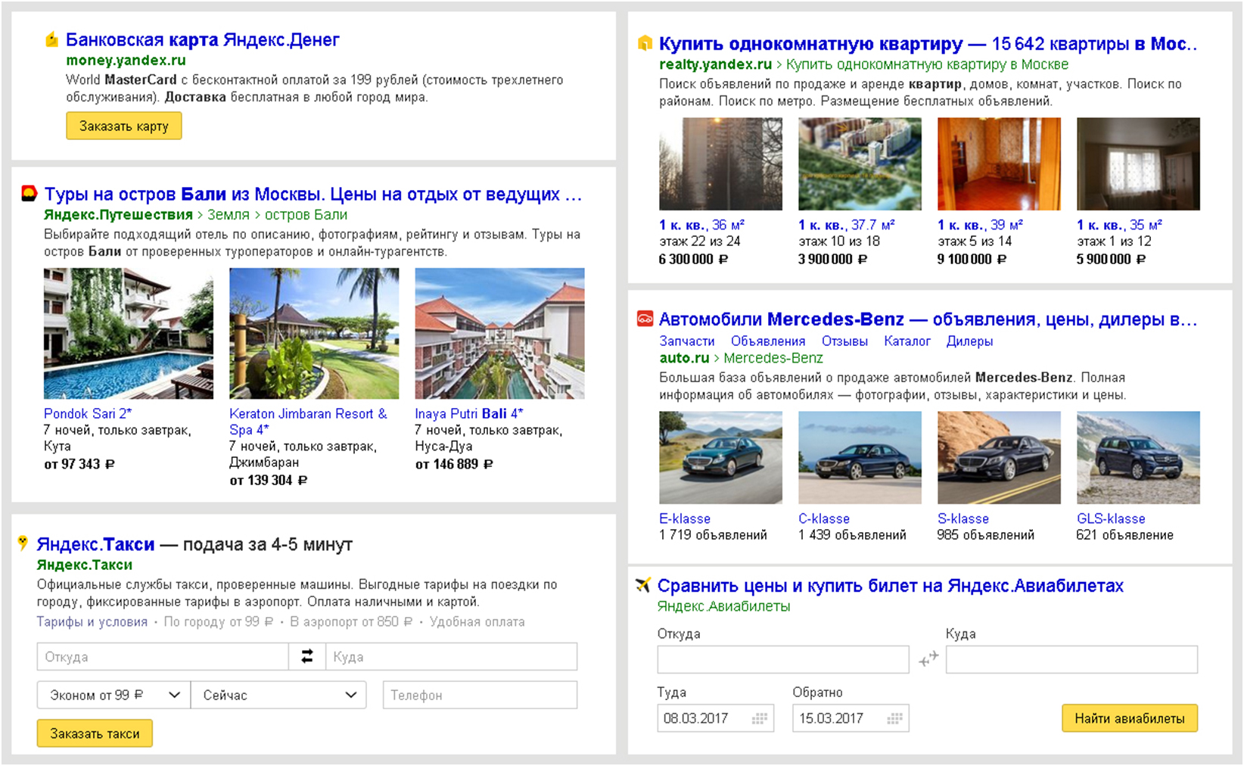Viewport: 1244px width, 766px height.
Task: Open E-klasse listings link
Action: tap(685, 518)
